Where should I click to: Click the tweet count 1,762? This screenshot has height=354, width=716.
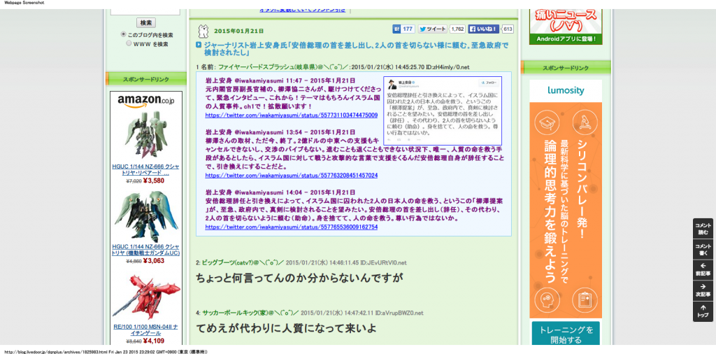(x=457, y=29)
